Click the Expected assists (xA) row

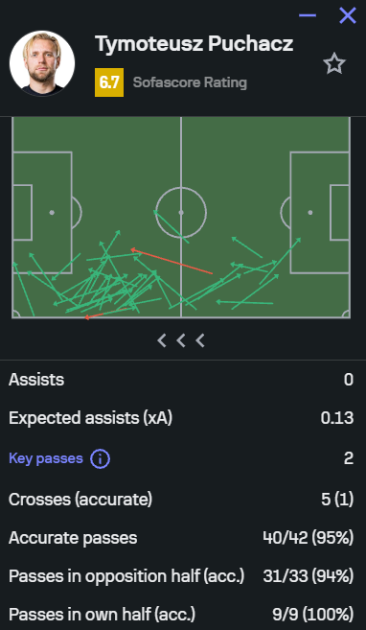click(181, 418)
